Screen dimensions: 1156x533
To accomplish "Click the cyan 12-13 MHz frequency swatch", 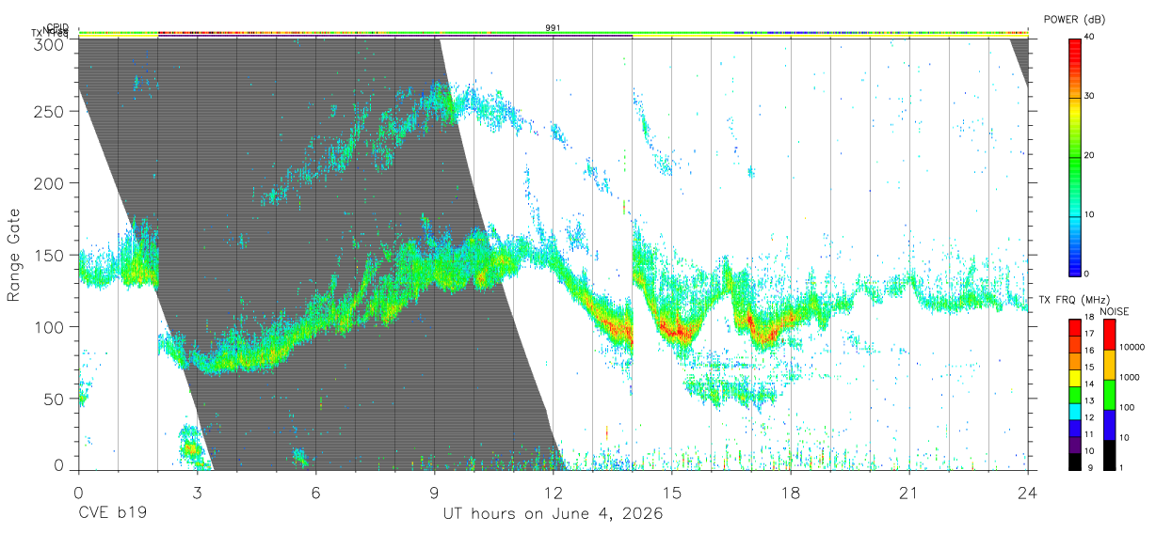I will click(x=1074, y=410).
